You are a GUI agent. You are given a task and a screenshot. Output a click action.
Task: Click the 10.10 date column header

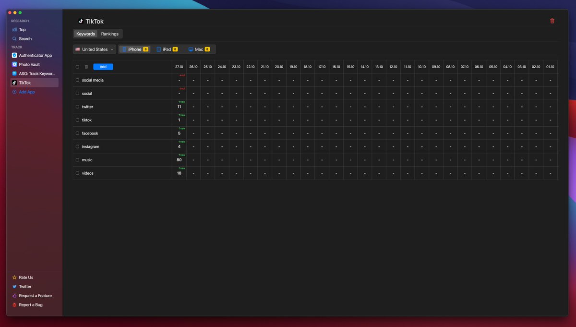[x=421, y=67]
